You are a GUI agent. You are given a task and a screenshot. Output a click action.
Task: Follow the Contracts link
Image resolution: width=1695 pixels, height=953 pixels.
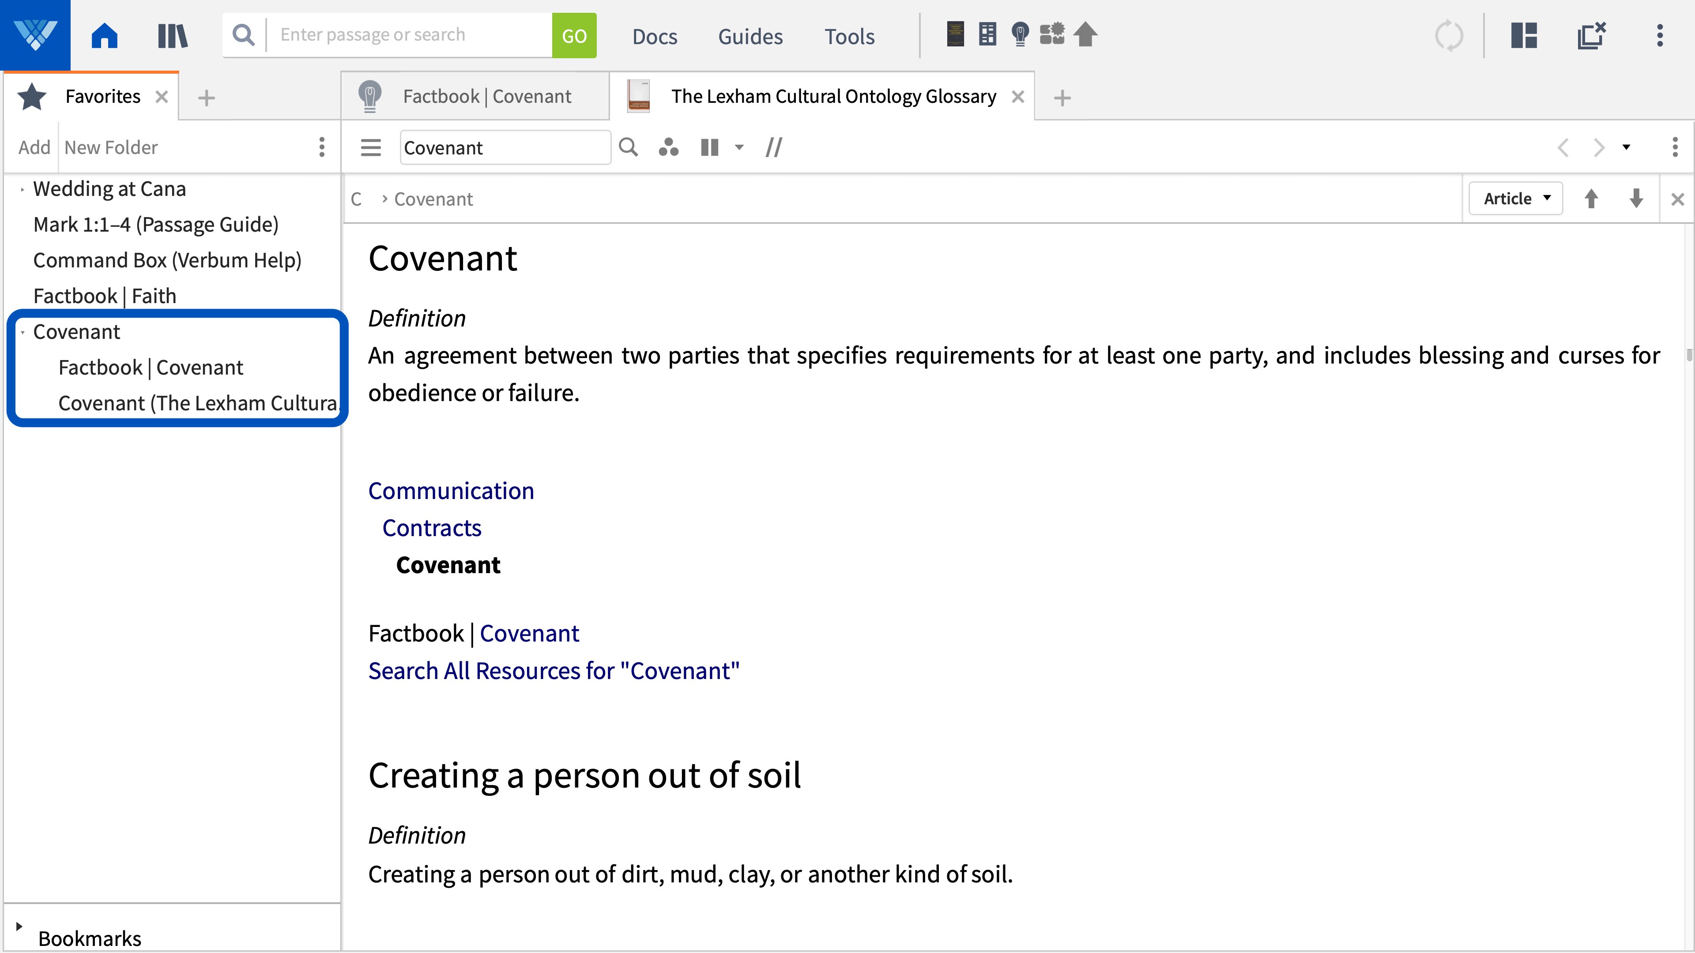(x=432, y=528)
